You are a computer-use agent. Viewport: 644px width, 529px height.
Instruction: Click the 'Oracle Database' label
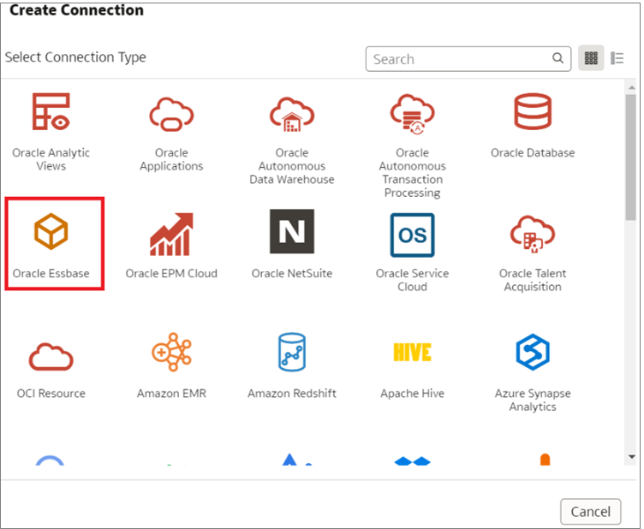[533, 152]
